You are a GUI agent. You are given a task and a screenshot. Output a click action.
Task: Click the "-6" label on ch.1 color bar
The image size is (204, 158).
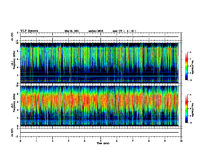tap(190, 52)
